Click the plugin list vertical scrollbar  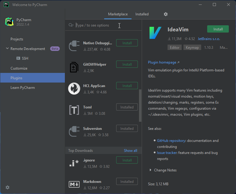(x=140, y=105)
